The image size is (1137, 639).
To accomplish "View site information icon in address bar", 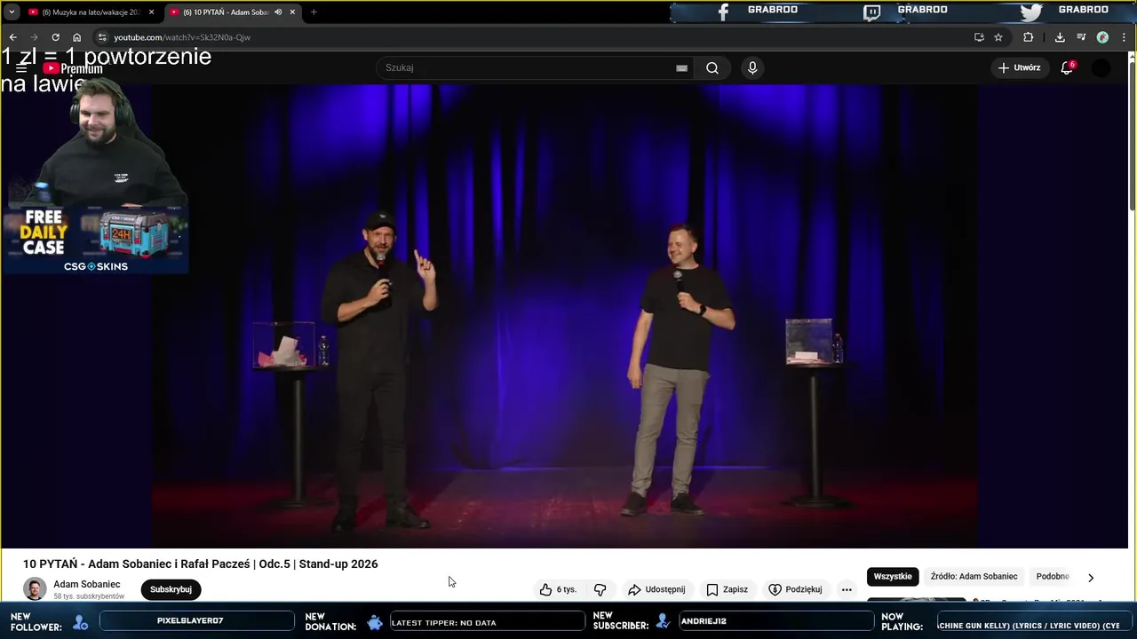I will pos(102,37).
